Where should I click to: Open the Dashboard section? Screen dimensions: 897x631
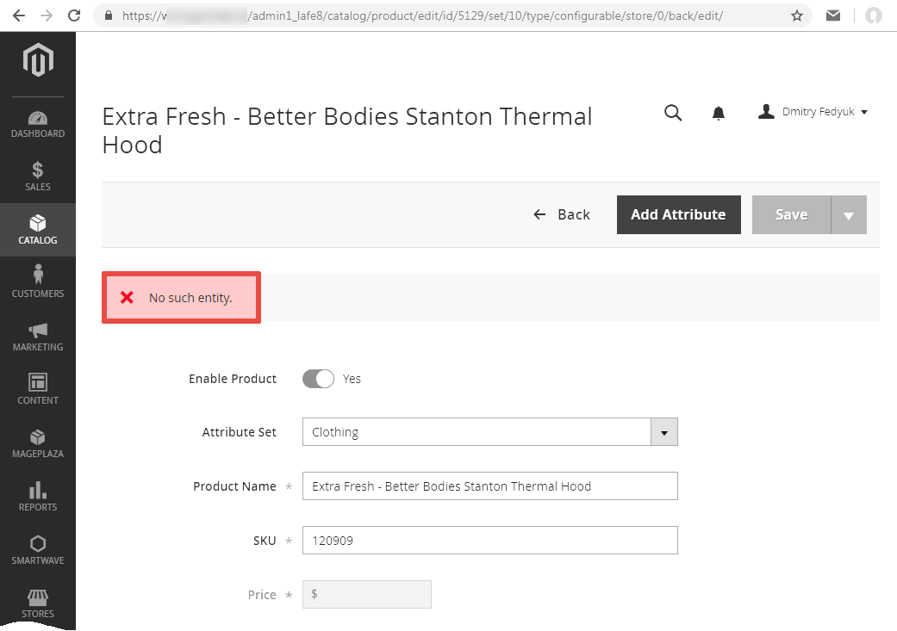(x=38, y=125)
